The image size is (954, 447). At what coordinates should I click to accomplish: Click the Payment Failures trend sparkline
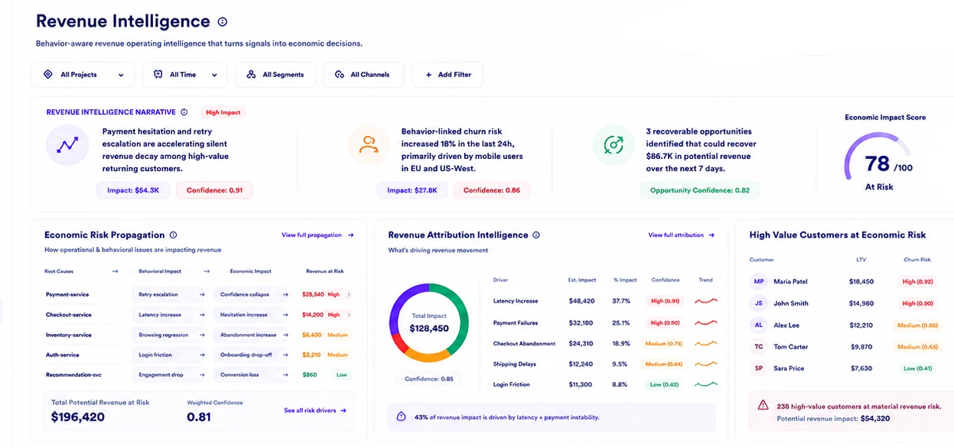point(705,322)
